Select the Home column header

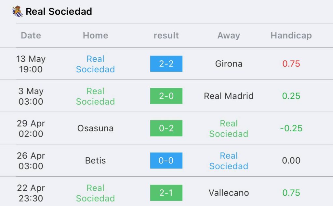[x=96, y=35]
